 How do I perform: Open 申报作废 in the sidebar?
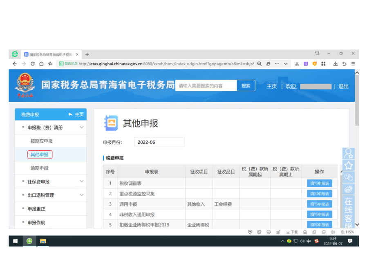(36, 222)
